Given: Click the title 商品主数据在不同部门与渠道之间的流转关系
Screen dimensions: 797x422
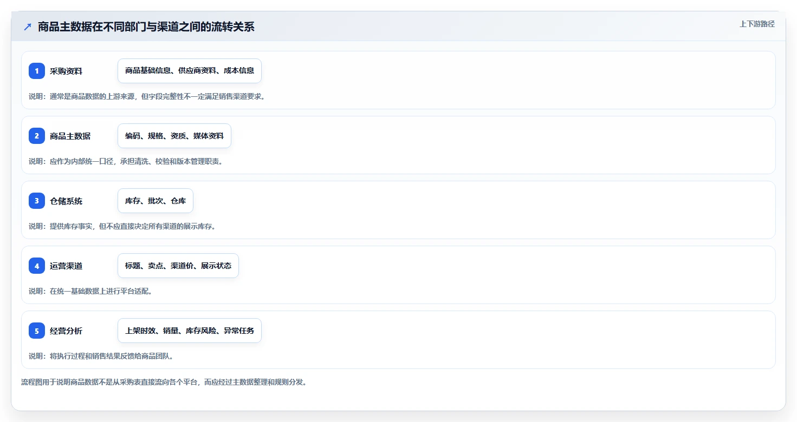Looking at the screenshot, I should tap(146, 27).
